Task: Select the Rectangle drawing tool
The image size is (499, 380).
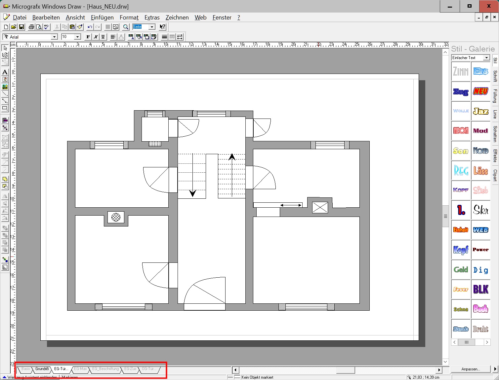Action: click(x=5, y=108)
